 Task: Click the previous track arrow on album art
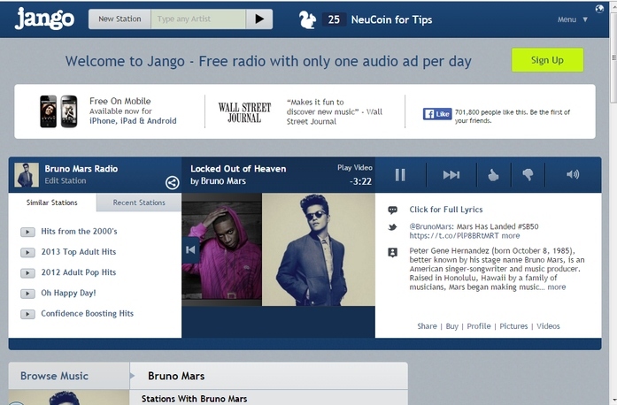(190, 249)
